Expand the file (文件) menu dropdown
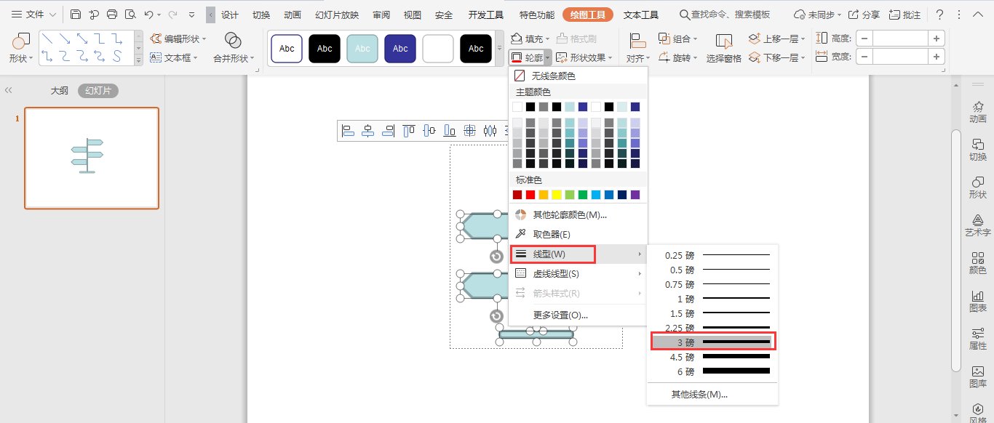Screen dimensions: 994x423 pos(33,15)
